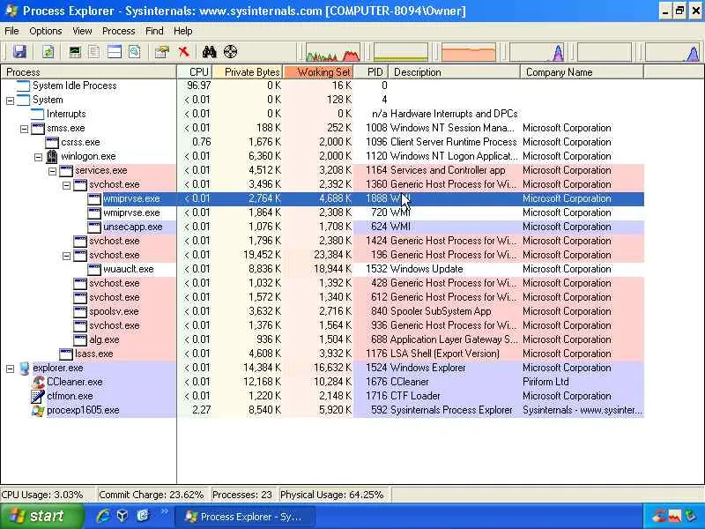Collapse the smss.exe tree node

[x=25, y=129]
